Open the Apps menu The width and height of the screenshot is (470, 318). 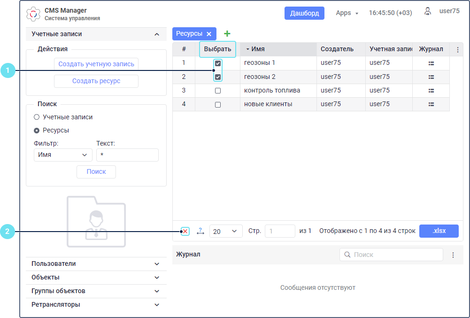pyautogui.click(x=347, y=13)
